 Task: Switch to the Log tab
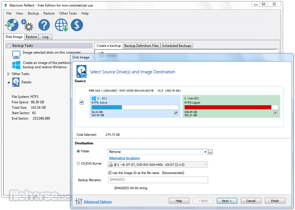tap(45, 37)
